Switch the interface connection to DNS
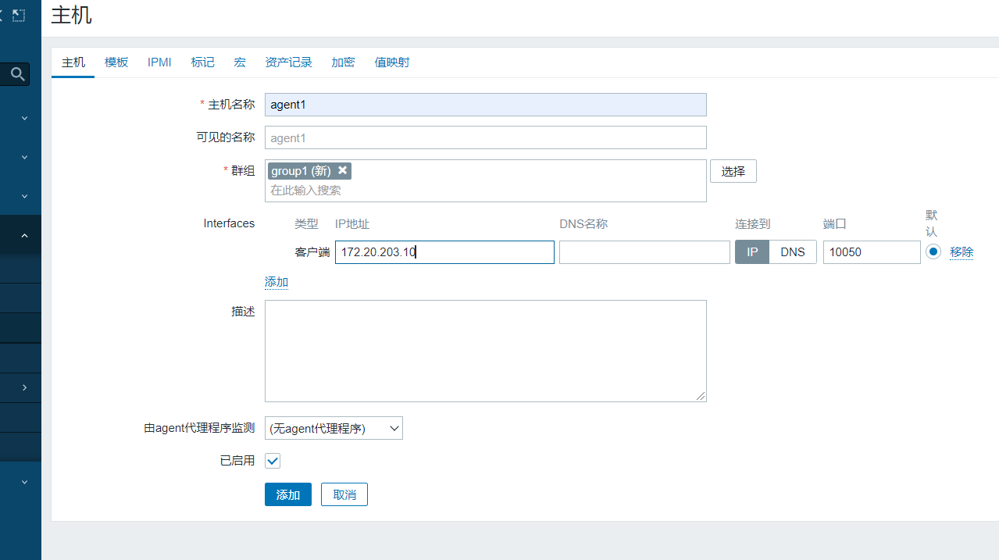The width and height of the screenshot is (999, 560). point(792,251)
